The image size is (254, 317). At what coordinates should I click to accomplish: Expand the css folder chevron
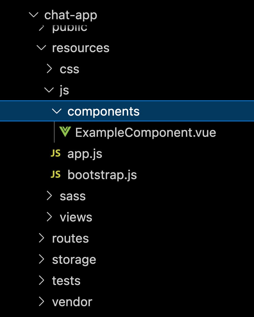[49, 69]
